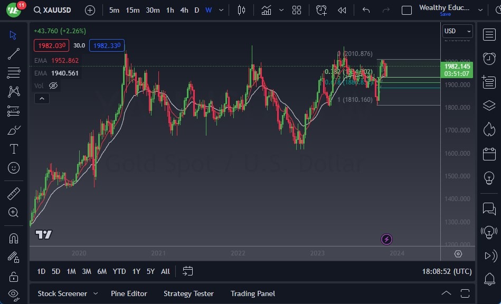Toggle Vol indicator visibility eye

[53, 85]
